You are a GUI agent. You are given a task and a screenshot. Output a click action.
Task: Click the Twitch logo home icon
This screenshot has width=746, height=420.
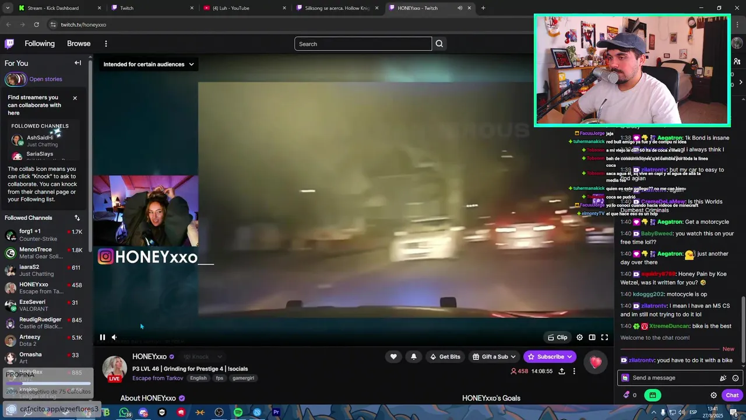point(9,44)
